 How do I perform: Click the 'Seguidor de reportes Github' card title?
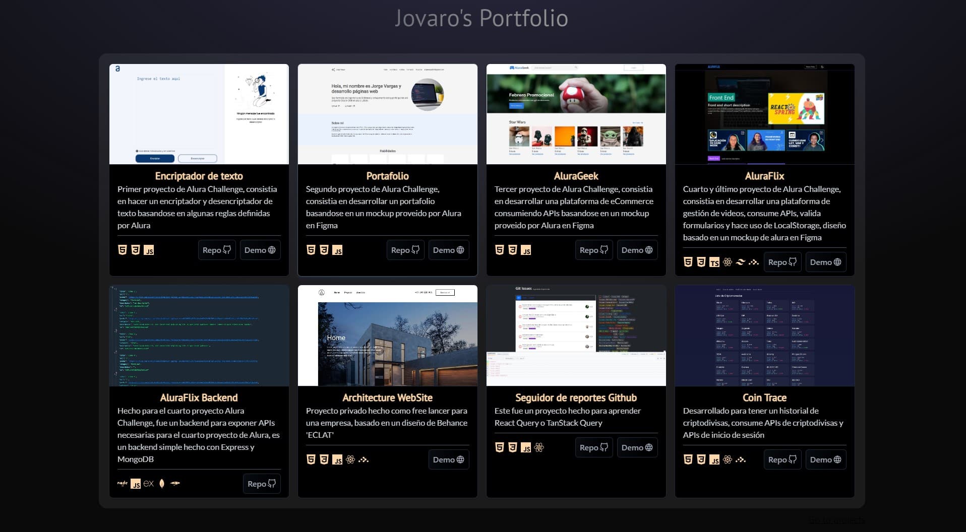(576, 397)
